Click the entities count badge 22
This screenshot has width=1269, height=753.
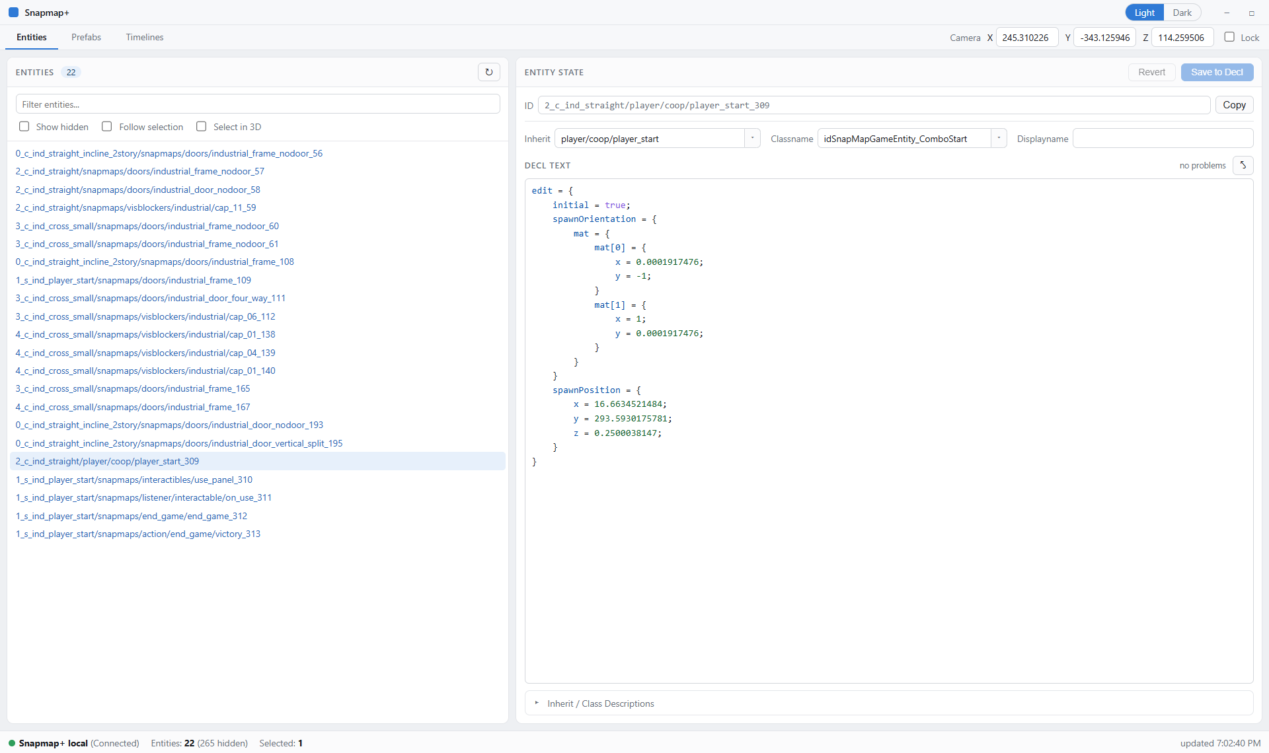pyautogui.click(x=71, y=72)
